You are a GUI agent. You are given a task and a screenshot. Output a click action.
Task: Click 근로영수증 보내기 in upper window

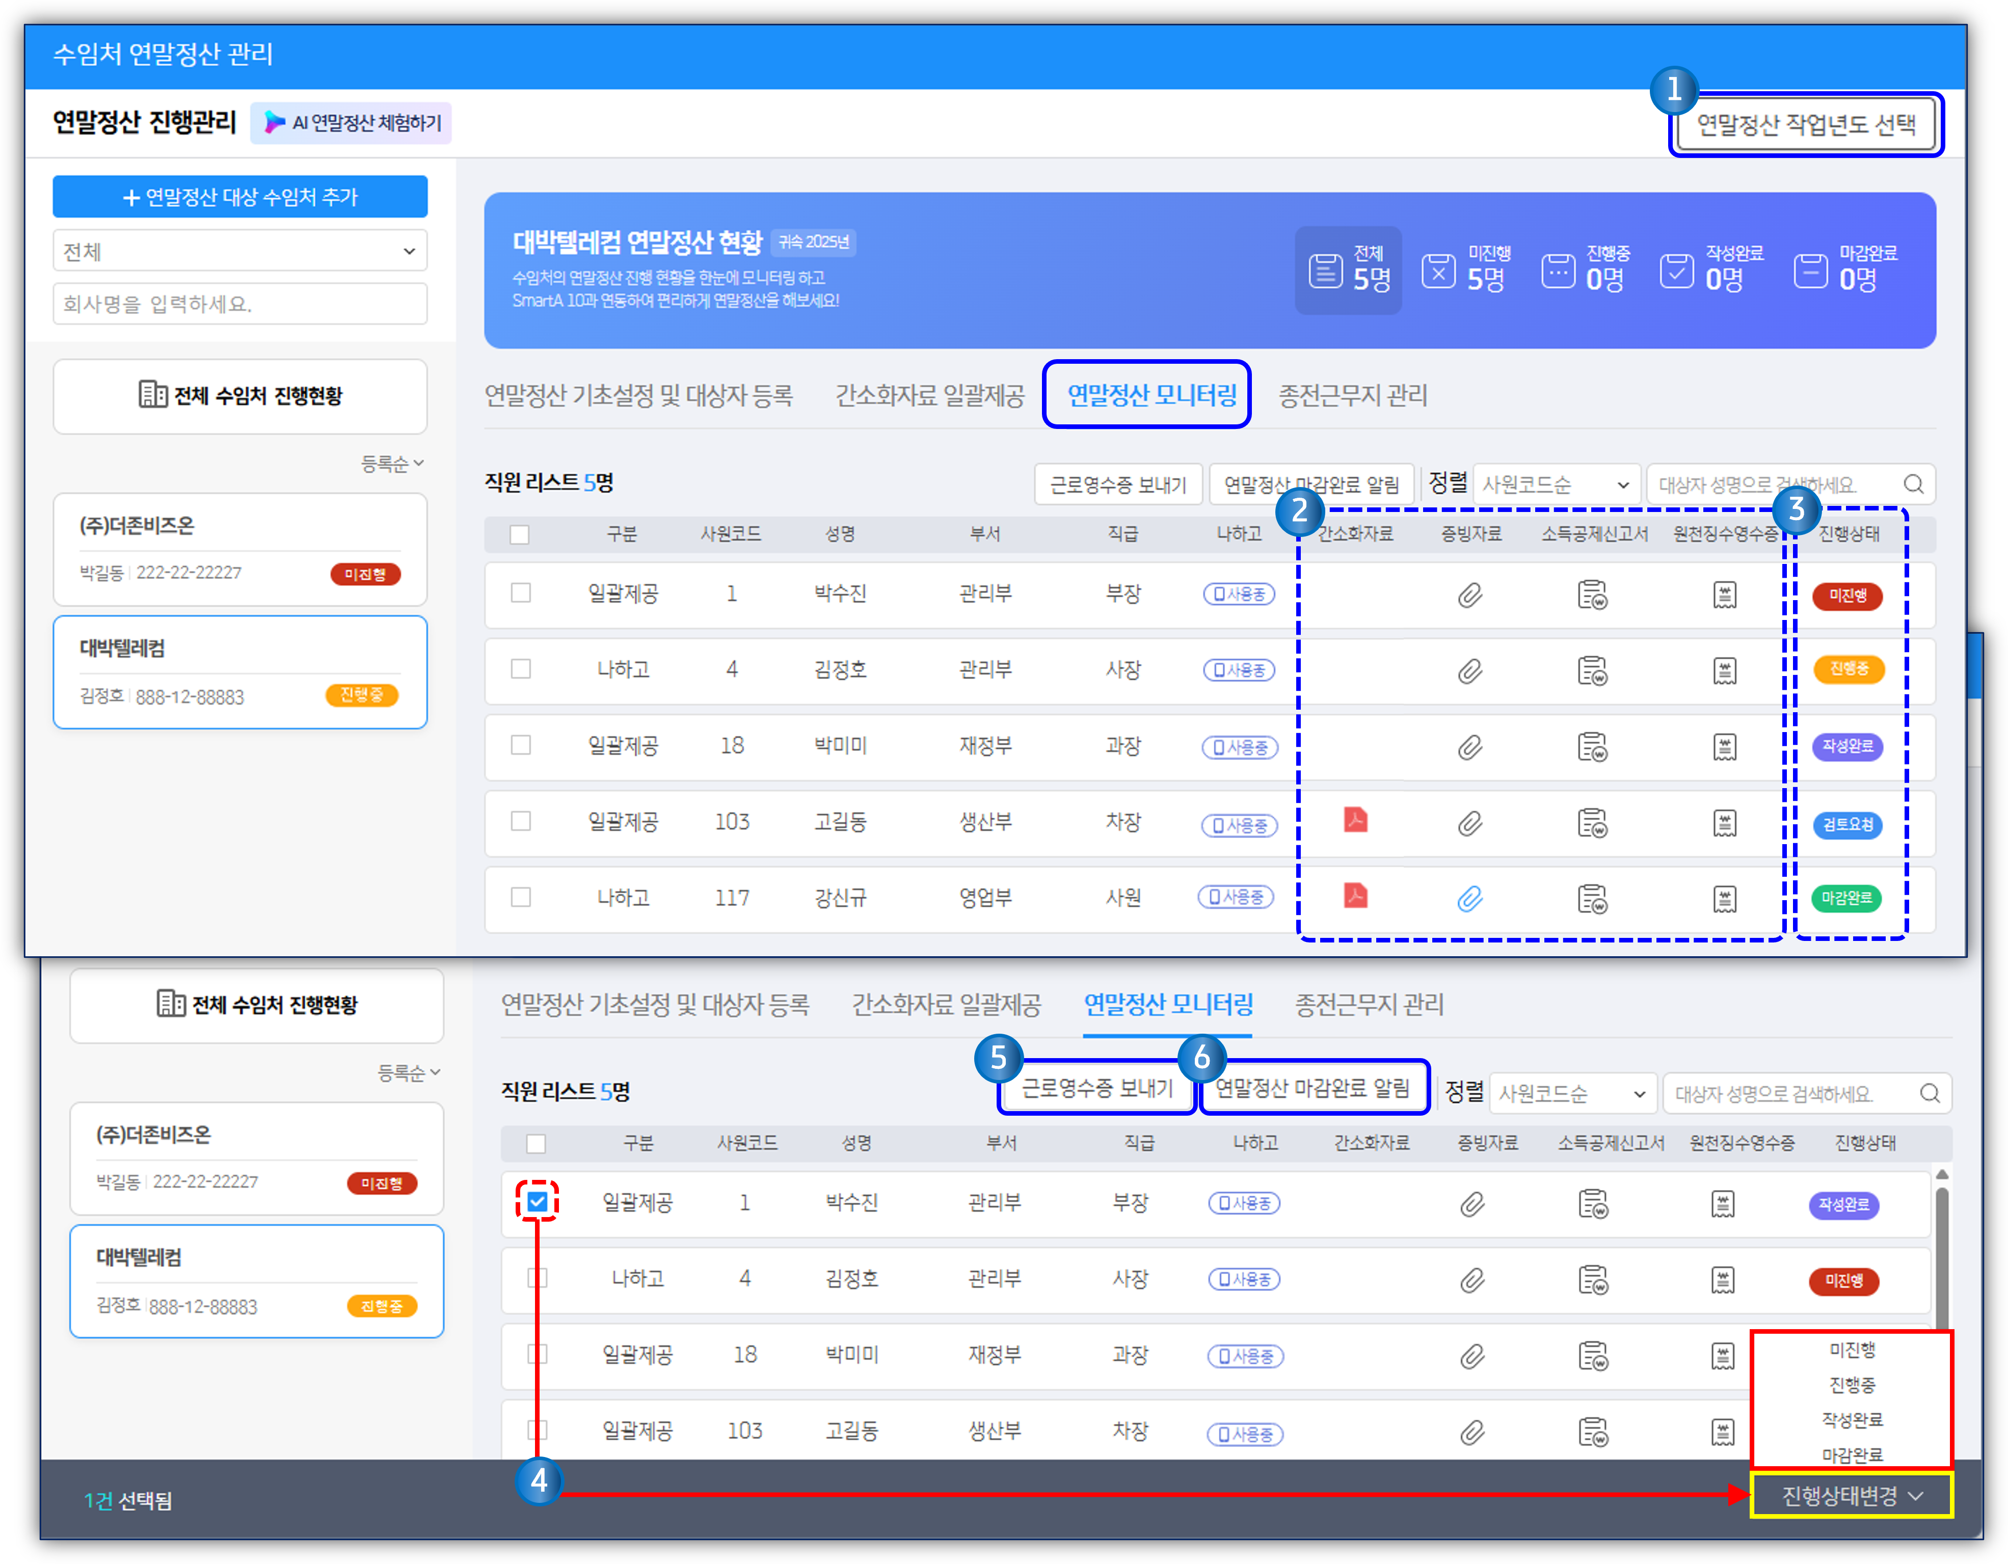coord(1118,483)
